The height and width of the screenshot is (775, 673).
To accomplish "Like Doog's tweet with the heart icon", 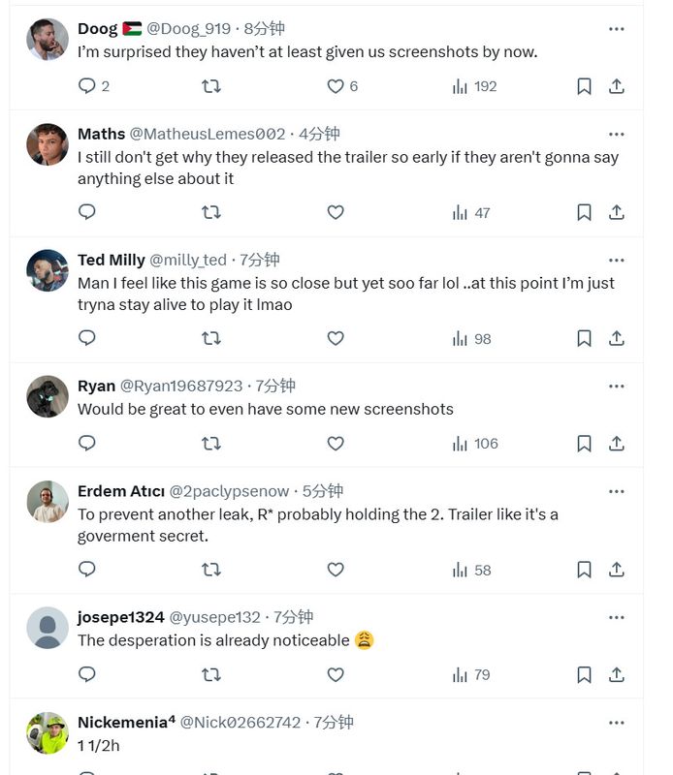I will [x=336, y=86].
